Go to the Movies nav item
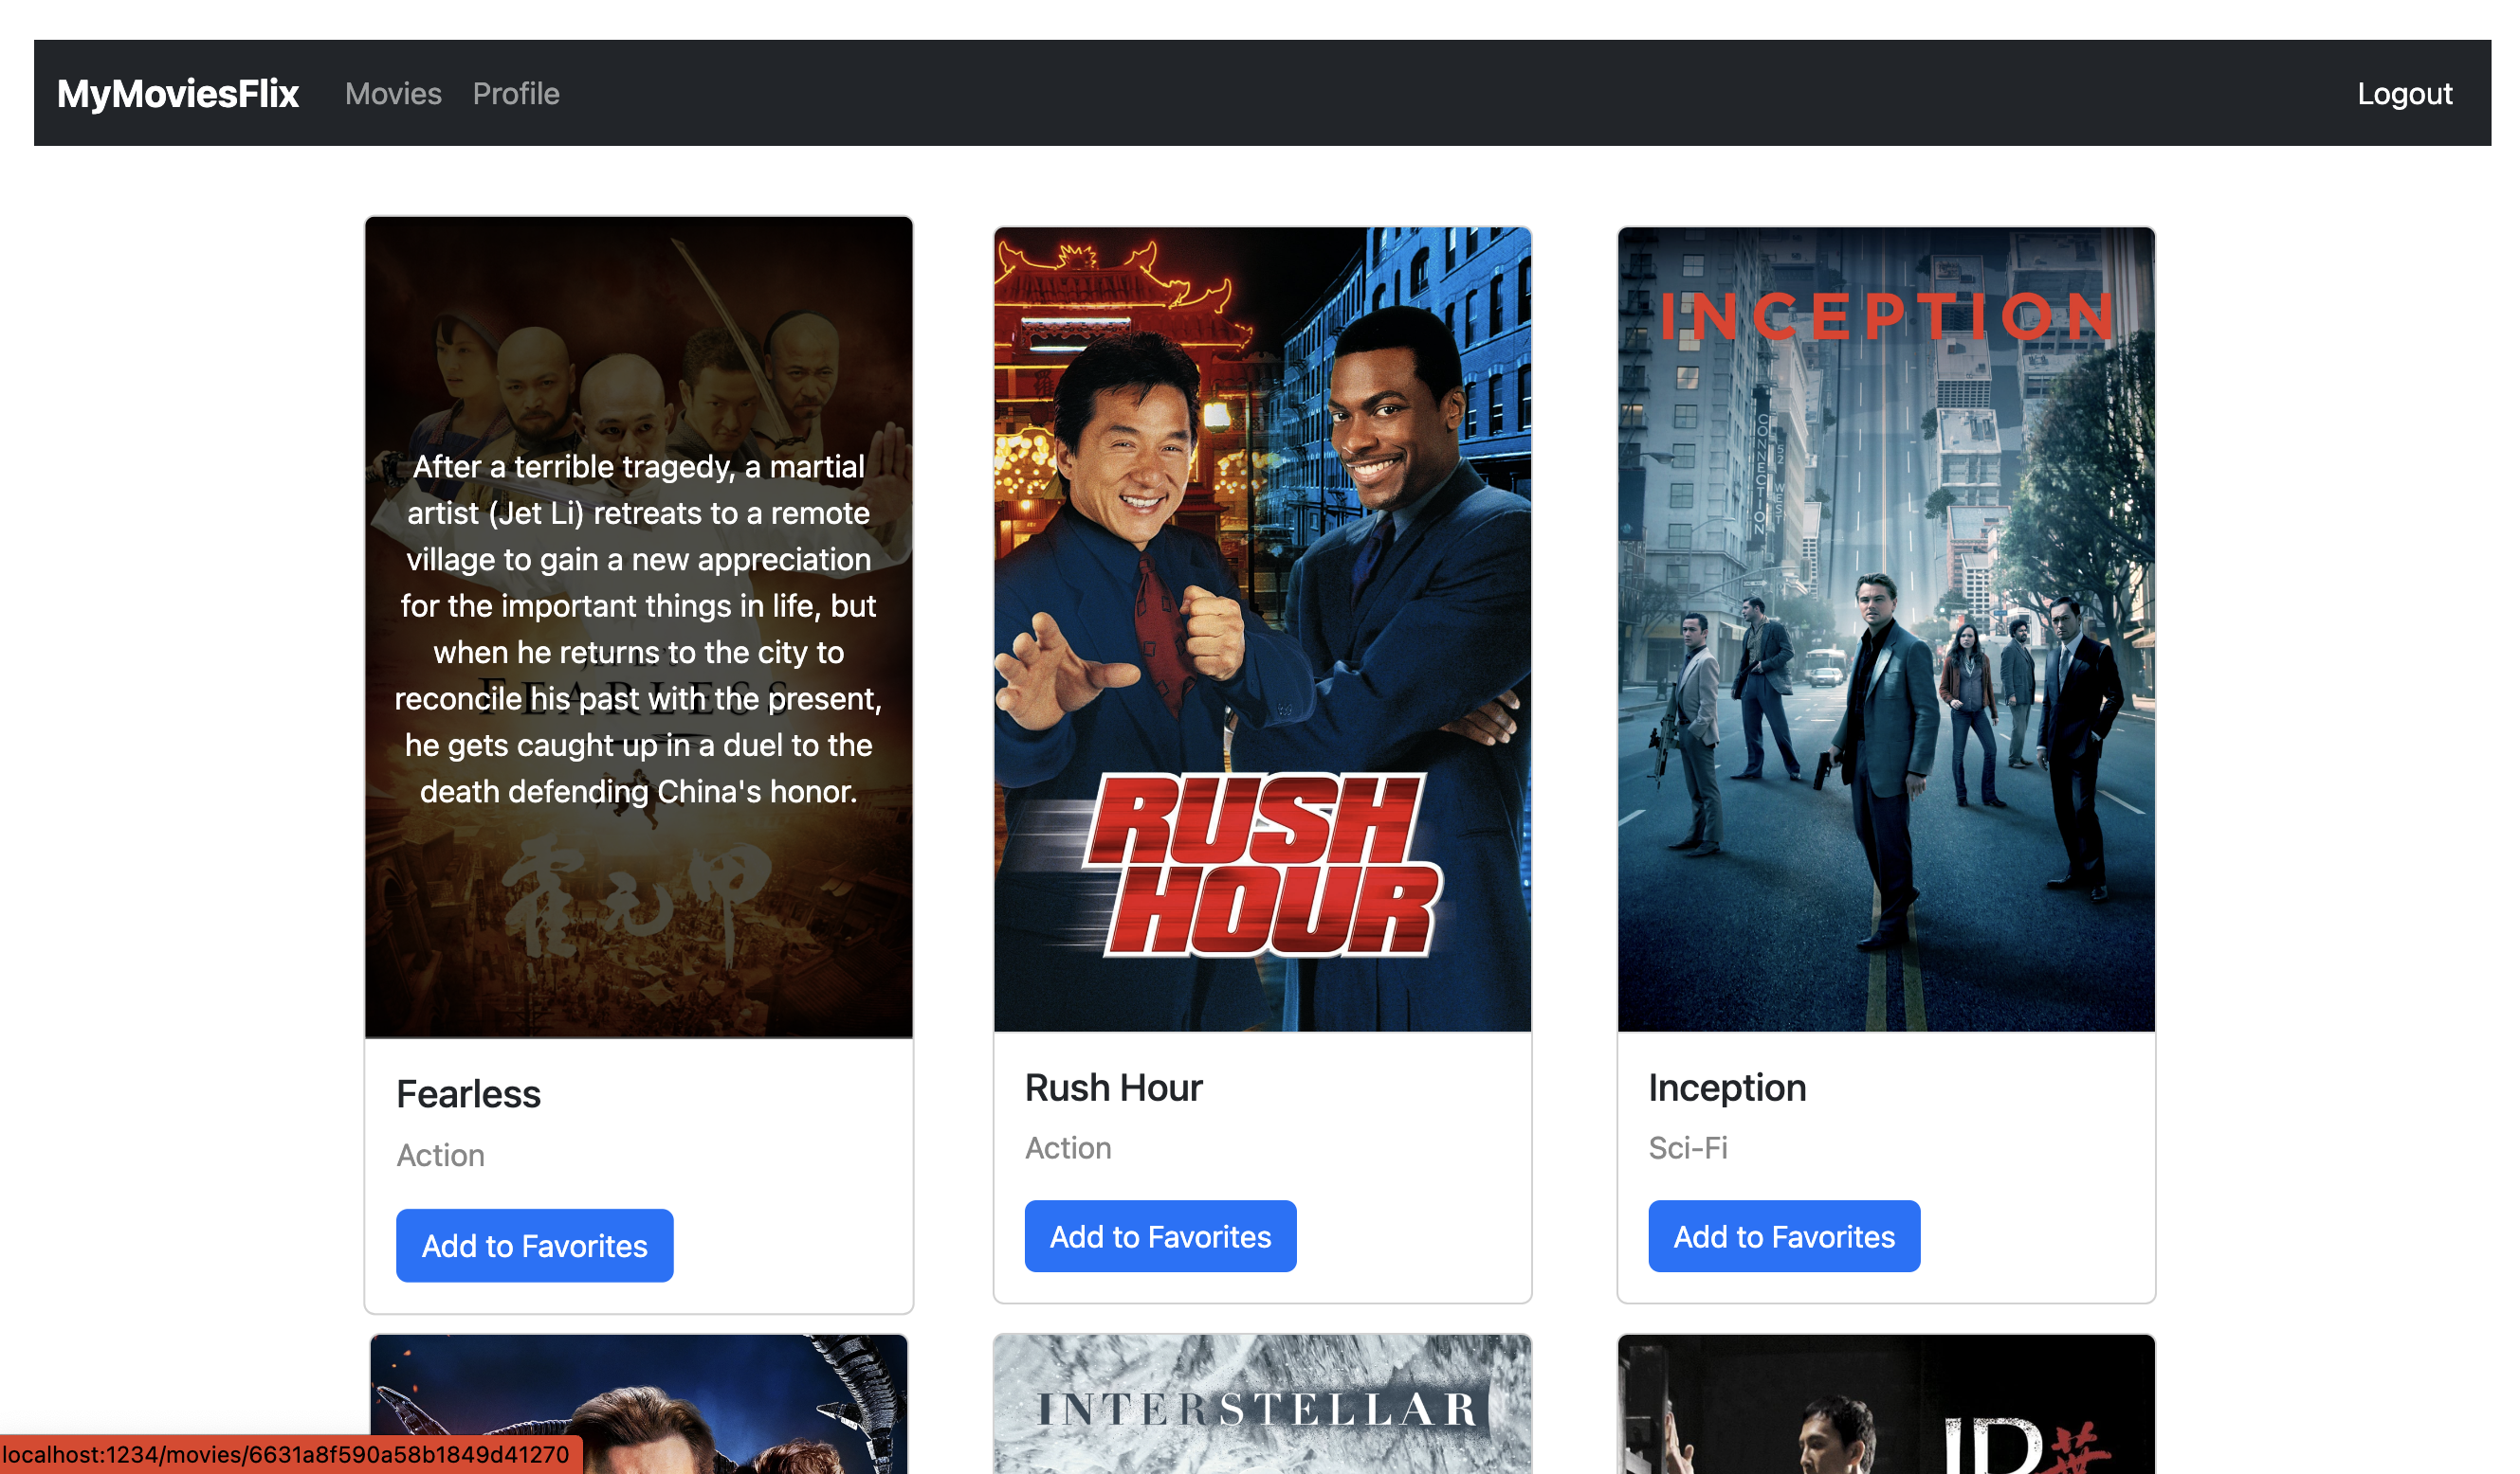 [393, 94]
